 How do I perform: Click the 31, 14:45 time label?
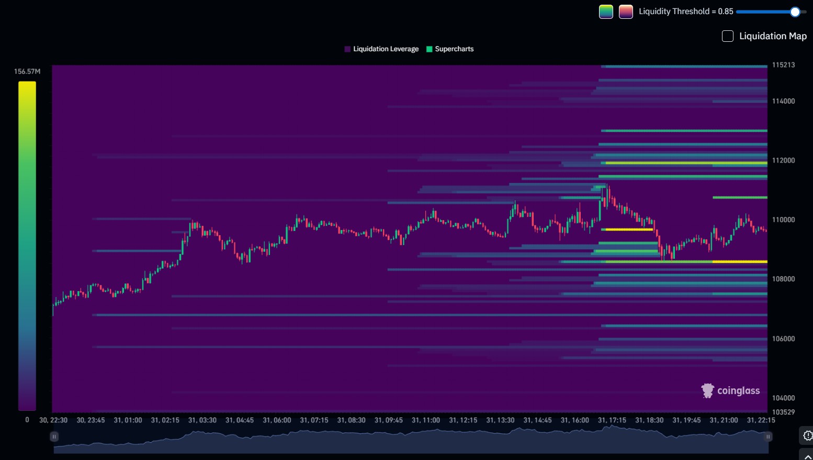(537, 420)
